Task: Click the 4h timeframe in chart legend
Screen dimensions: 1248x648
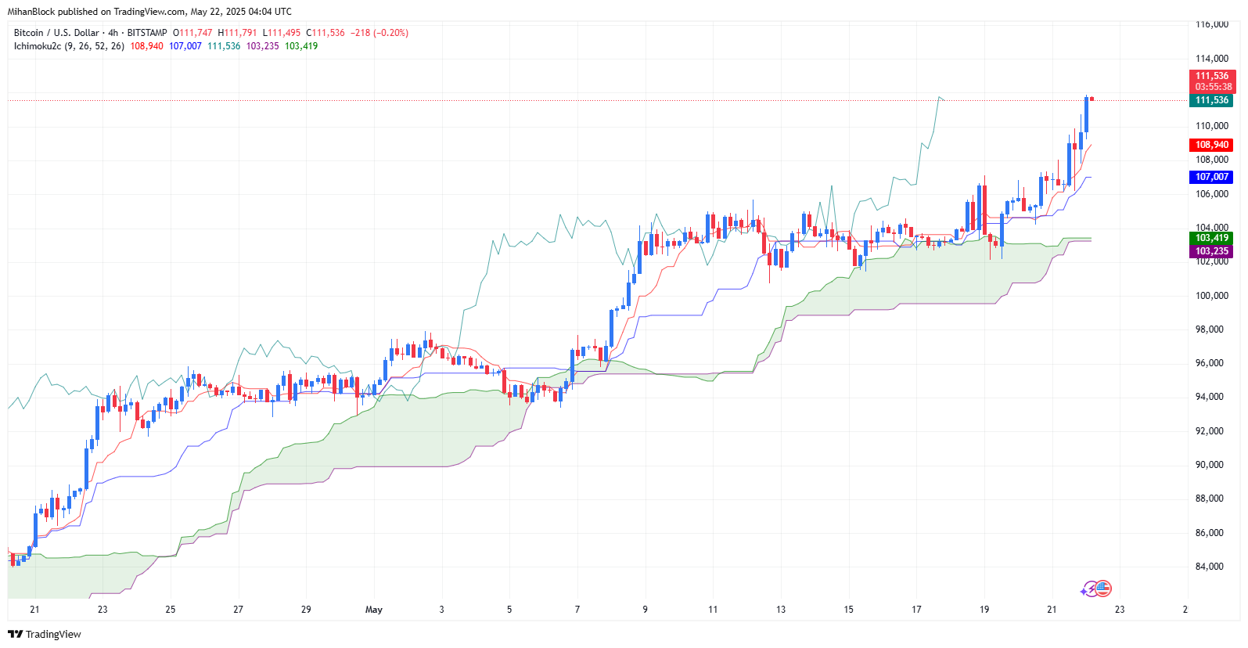Action: (113, 33)
